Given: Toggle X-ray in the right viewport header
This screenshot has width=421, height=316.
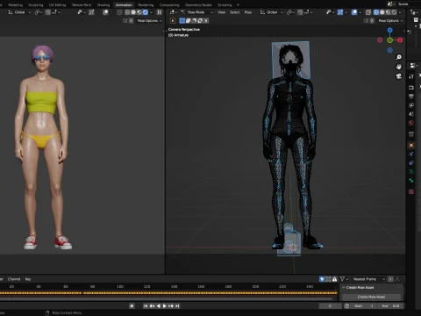Looking at the screenshot, I should pos(368,12).
